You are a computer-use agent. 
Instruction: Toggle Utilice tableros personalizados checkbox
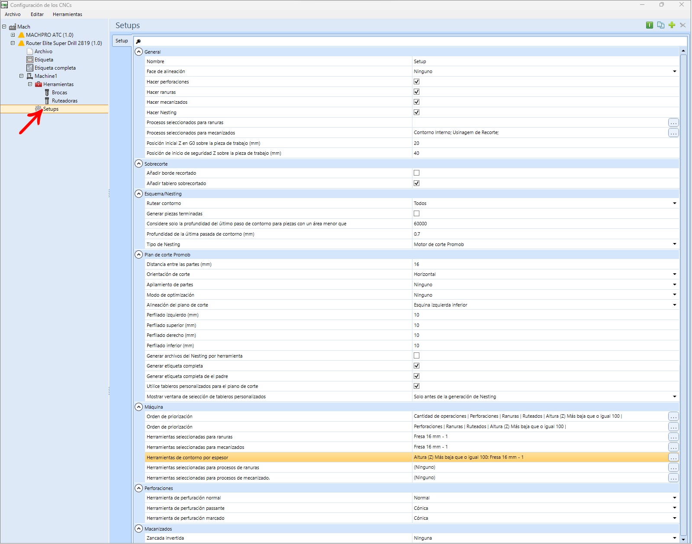tap(416, 386)
